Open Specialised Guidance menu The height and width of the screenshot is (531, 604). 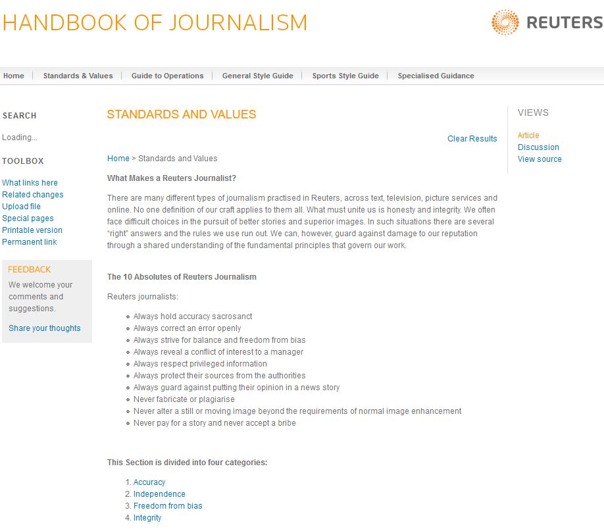[436, 76]
